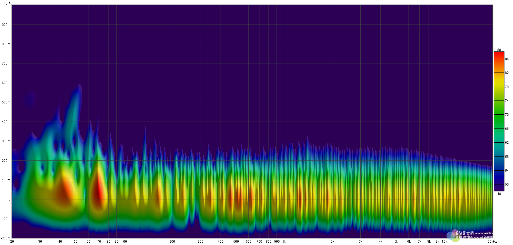The width and height of the screenshot is (513, 245).
Task: Click the 8k frequency axis label
Action: pos(429,242)
